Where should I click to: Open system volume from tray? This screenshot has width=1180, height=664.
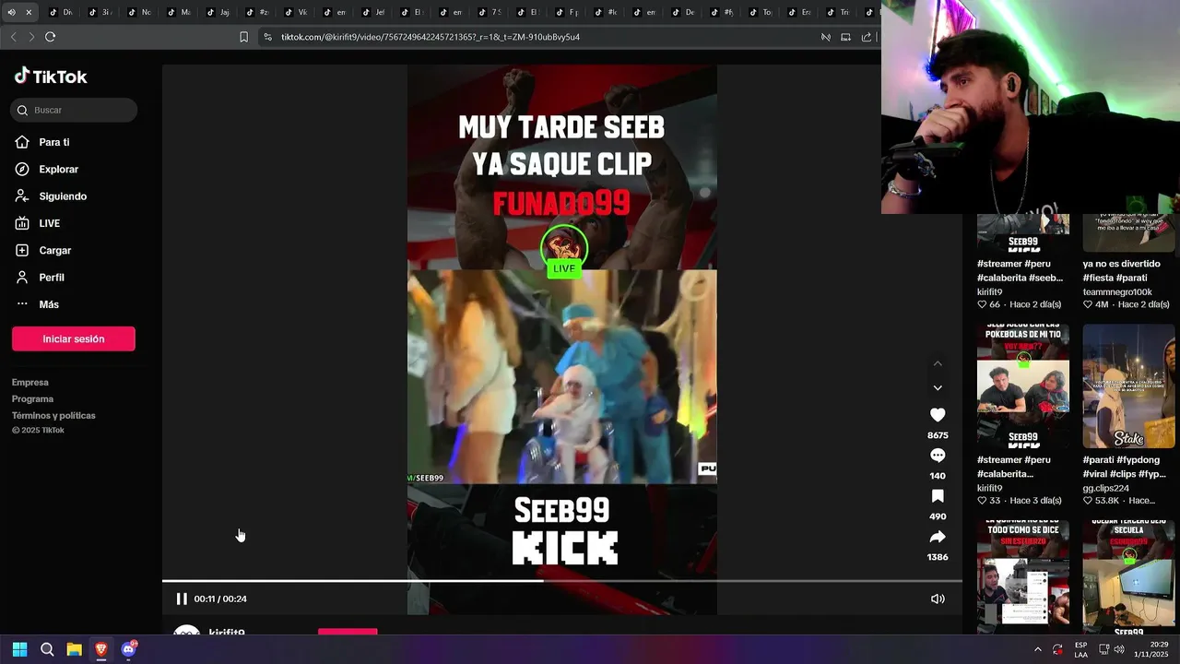(x=1119, y=649)
